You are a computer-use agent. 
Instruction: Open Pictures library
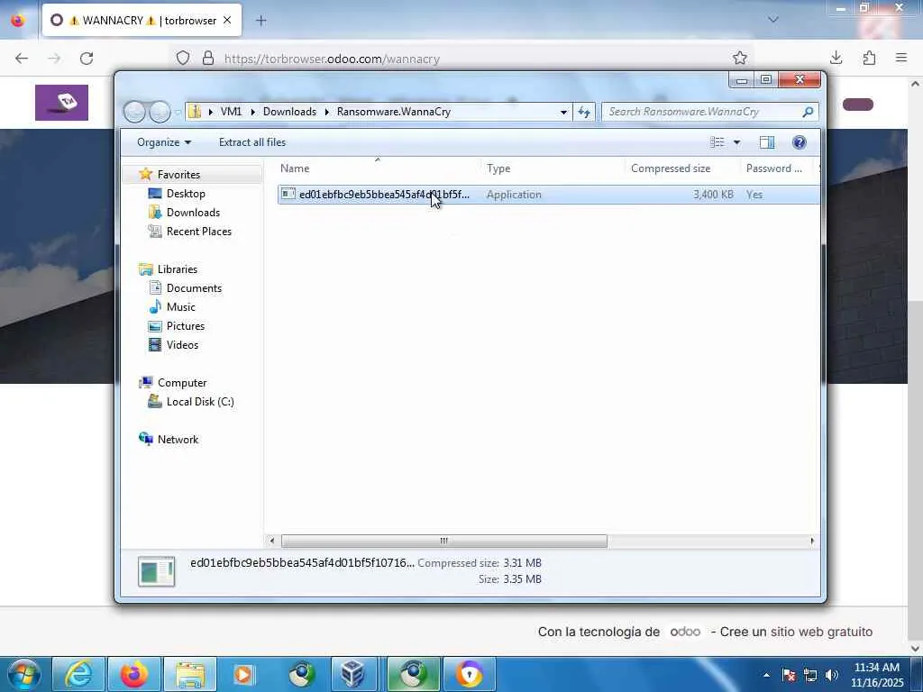coord(185,326)
